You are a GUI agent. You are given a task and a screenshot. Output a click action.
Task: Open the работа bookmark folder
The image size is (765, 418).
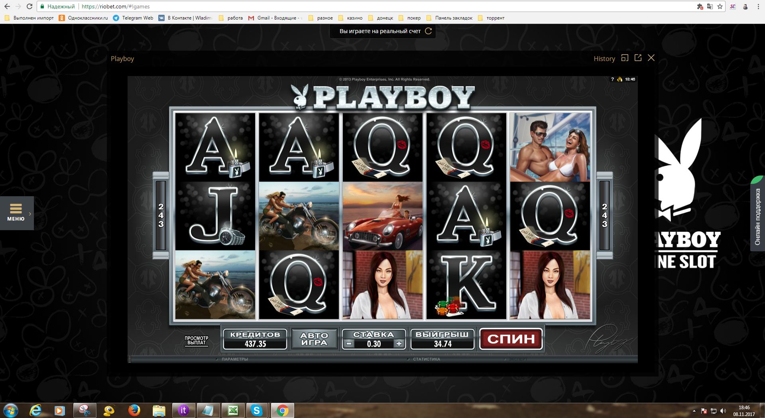coord(231,18)
